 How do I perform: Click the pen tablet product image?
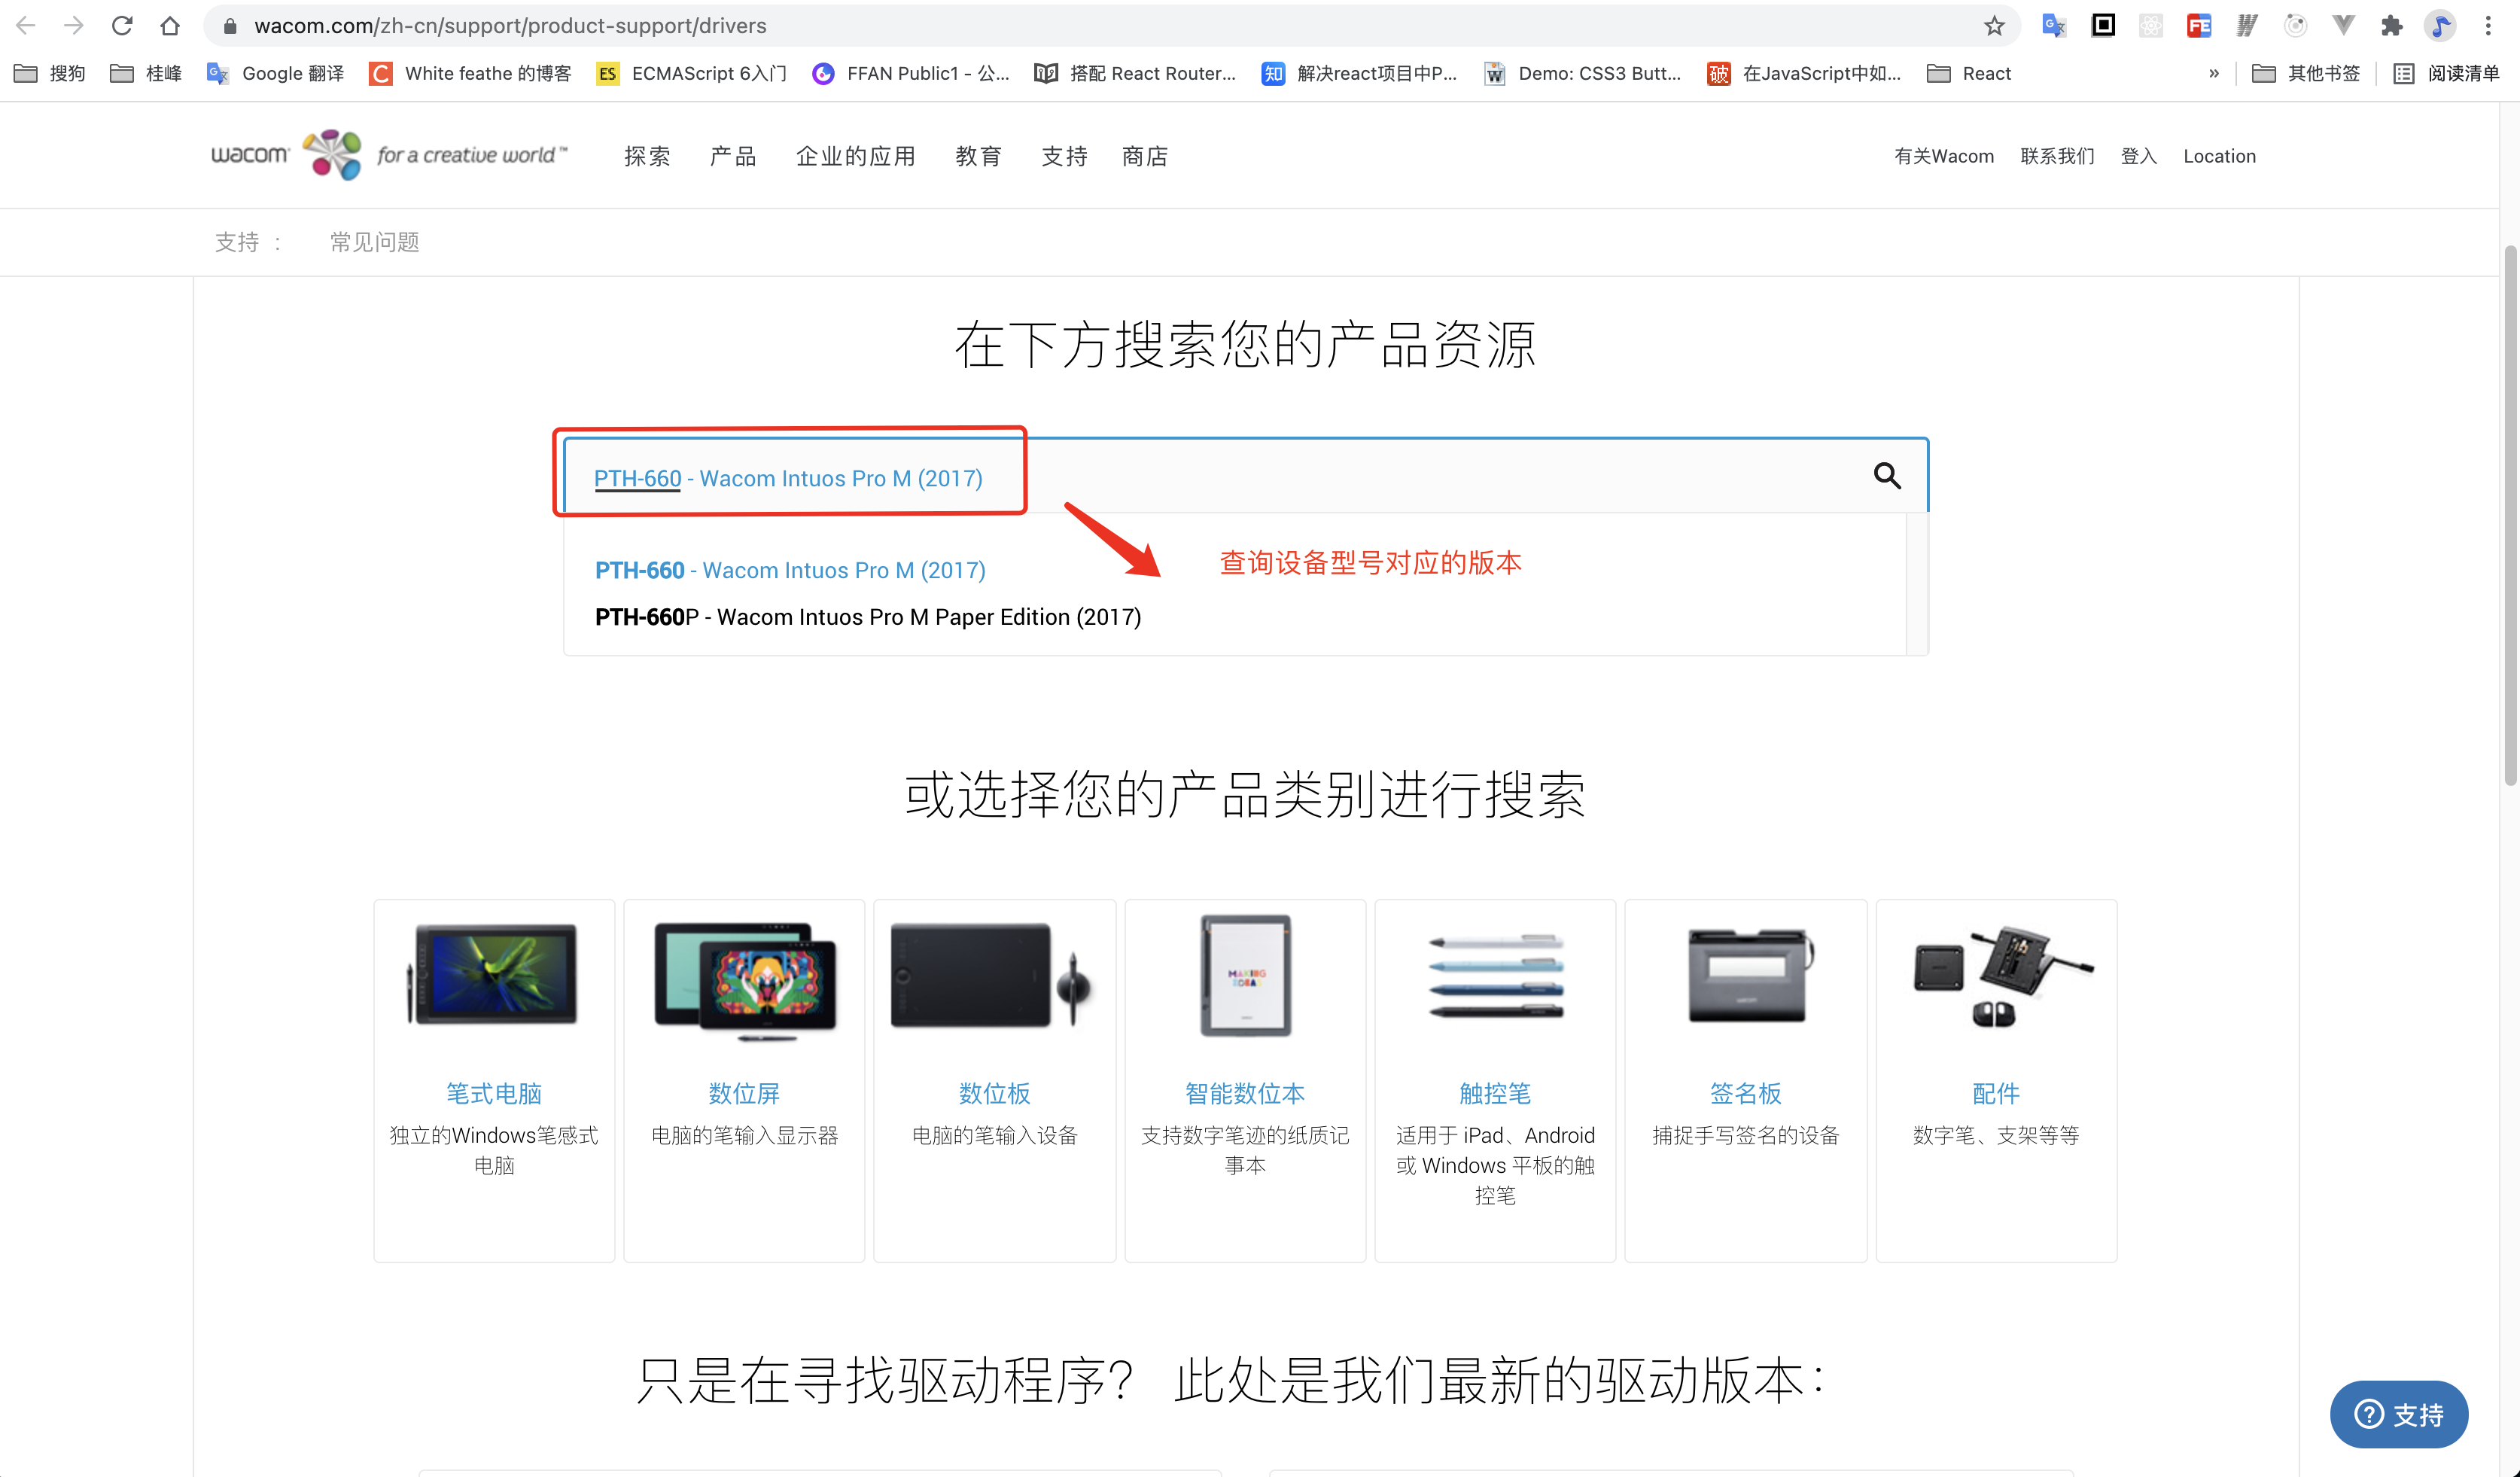click(990, 975)
